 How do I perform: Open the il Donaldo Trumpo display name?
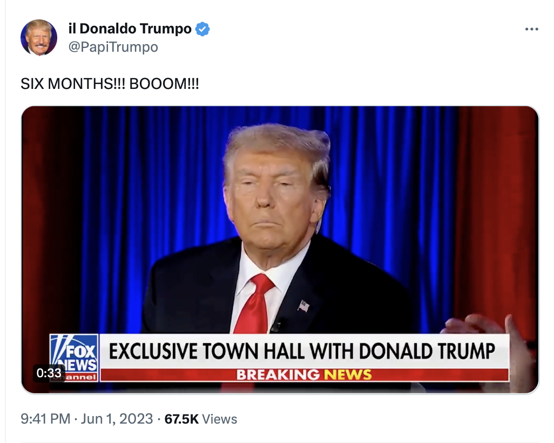(x=130, y=29)
